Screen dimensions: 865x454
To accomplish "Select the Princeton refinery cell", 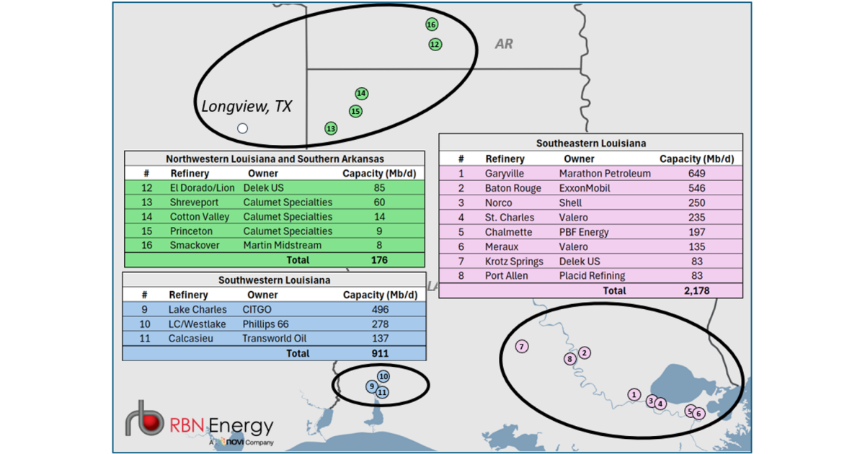I will tap(191, 231).
